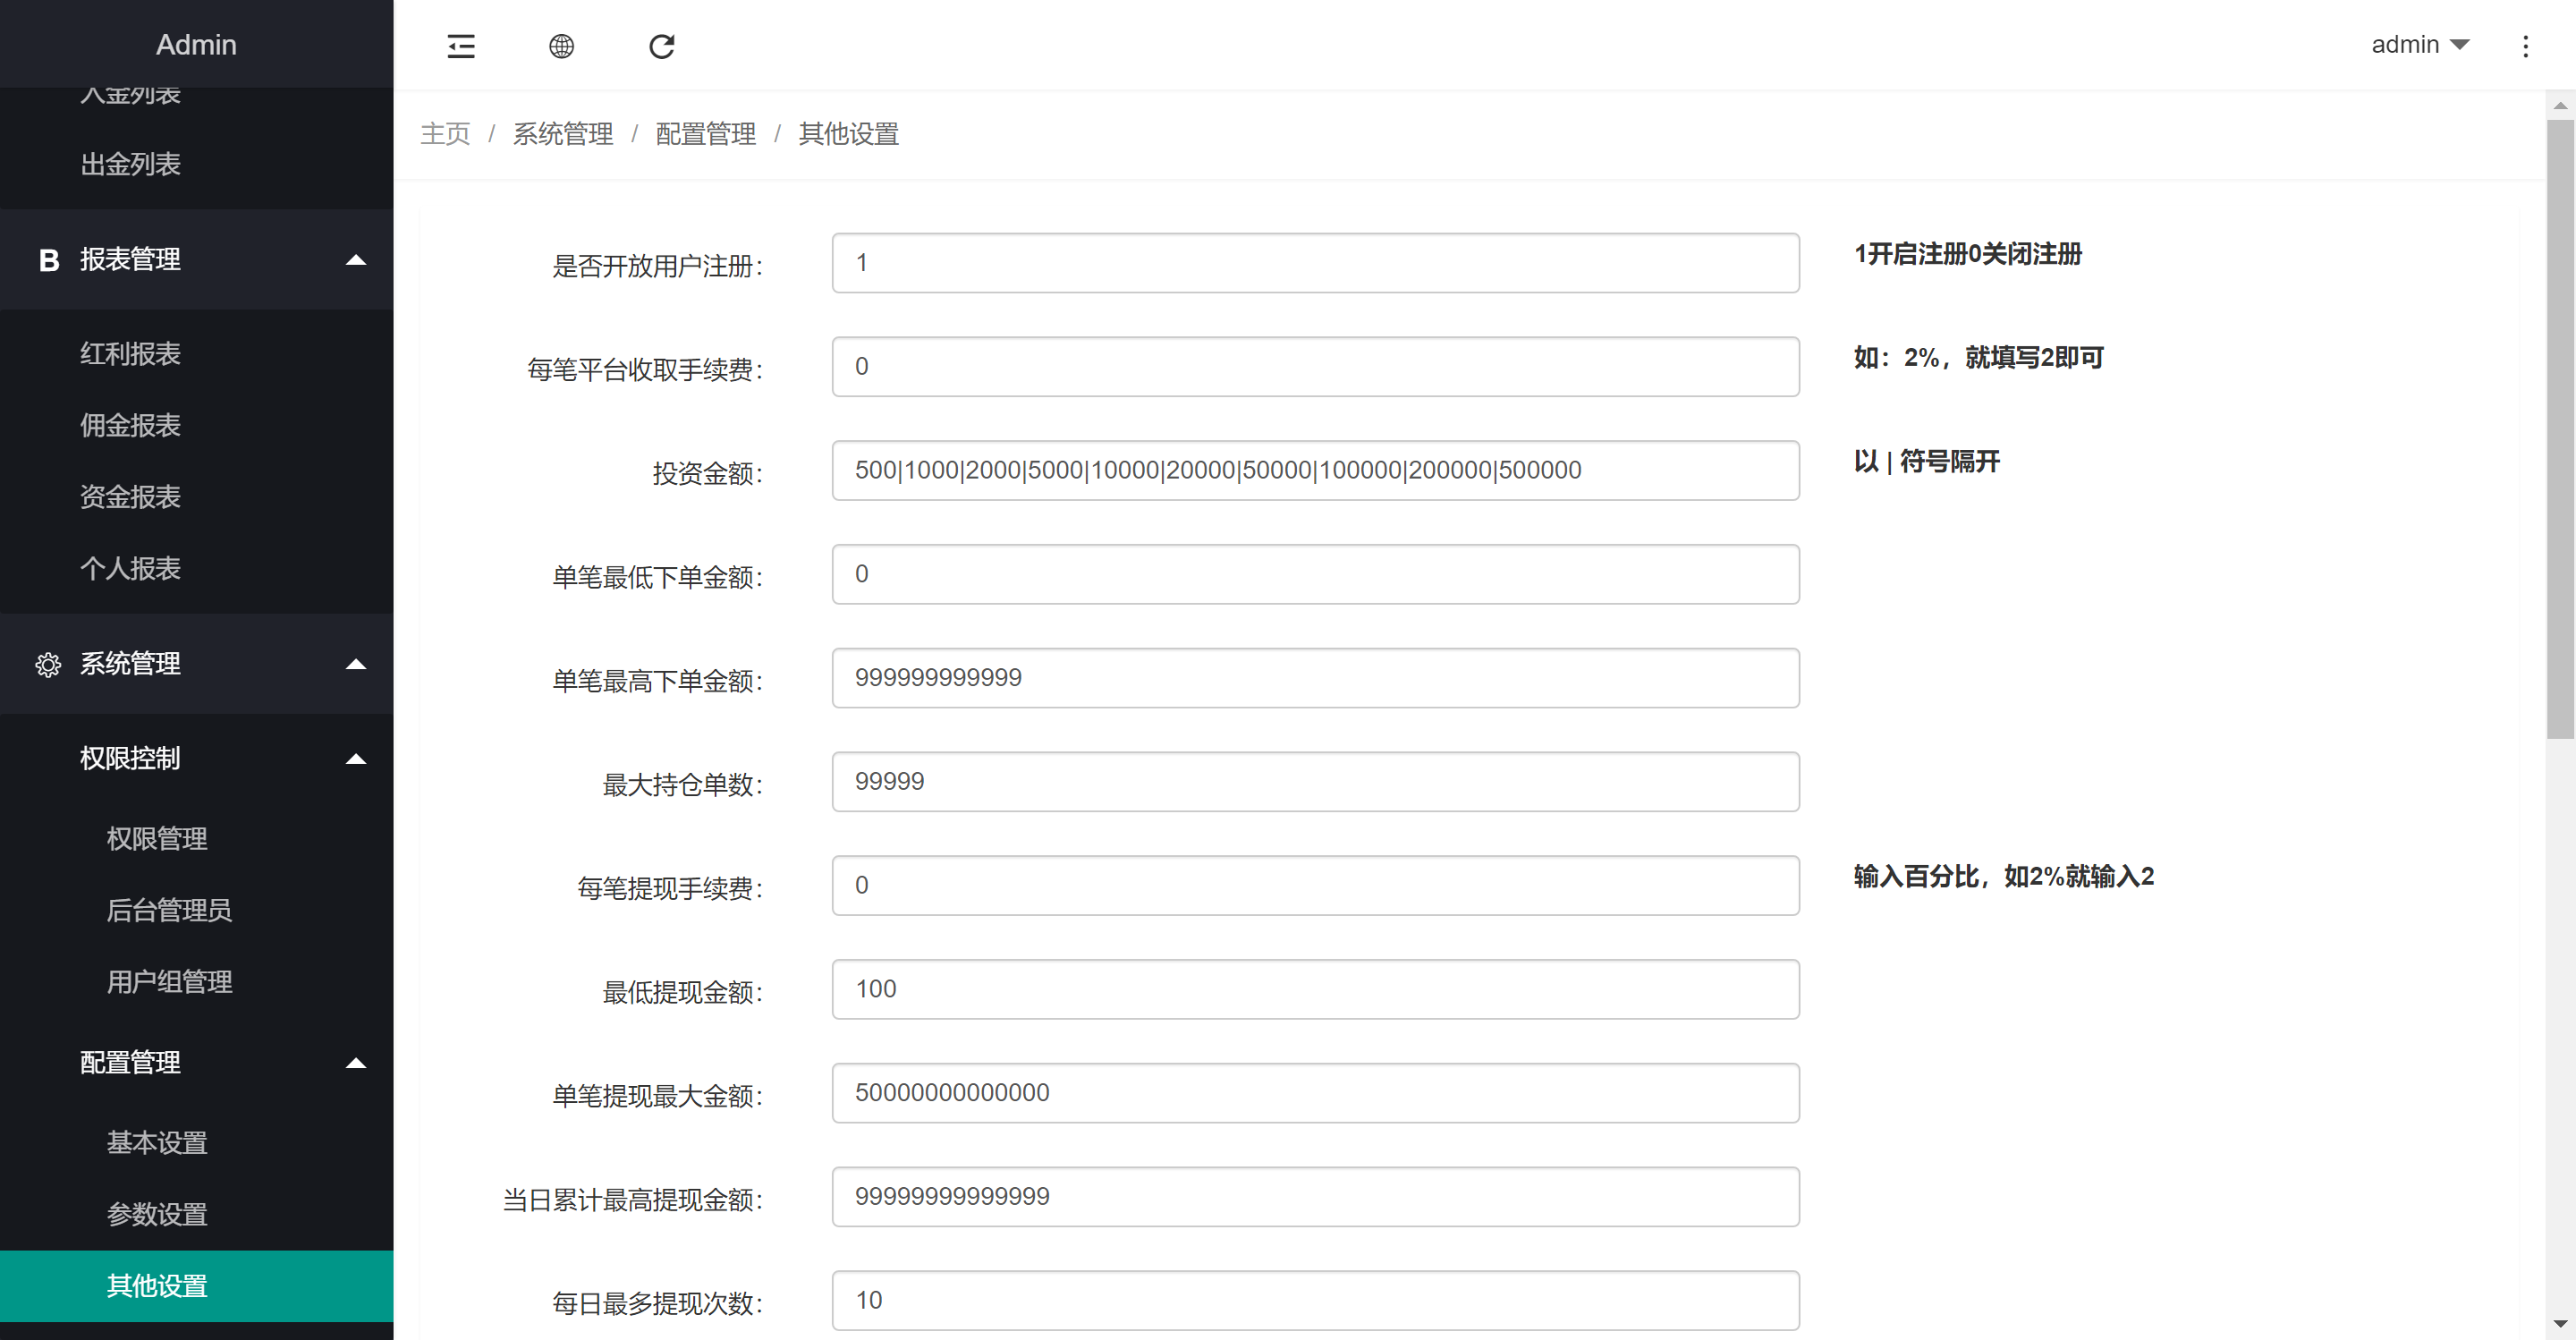Focus the 是否开放用户注册 input field
The image size is (2576, 1340).
point(1315,263)
